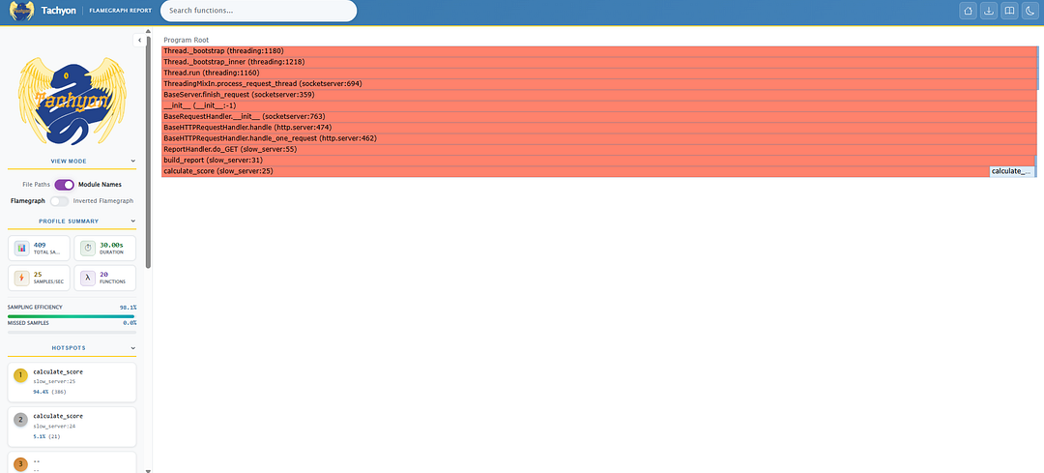The image size is (1044, 473).
Task: Open hotspot card calculate_score slow_server:24
Action: [x=72, y=427]
